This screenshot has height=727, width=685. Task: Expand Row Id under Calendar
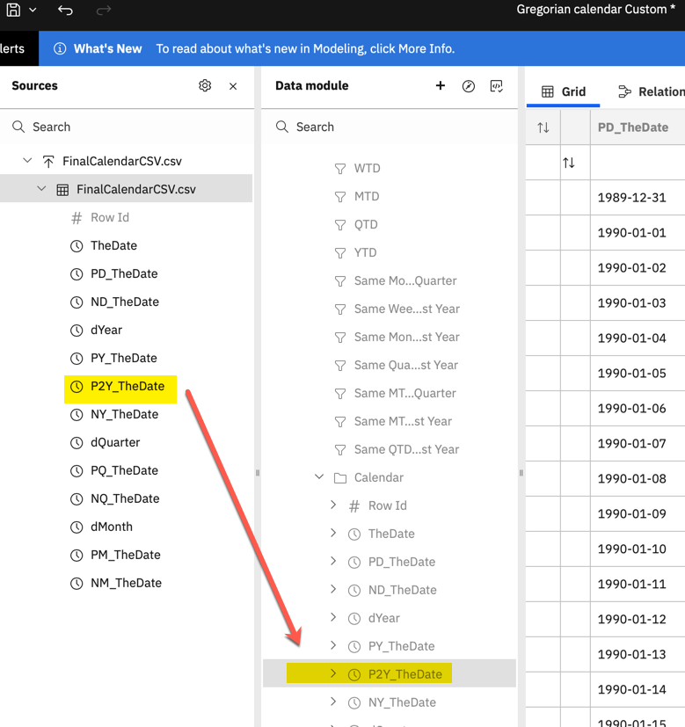coord(333,505)
